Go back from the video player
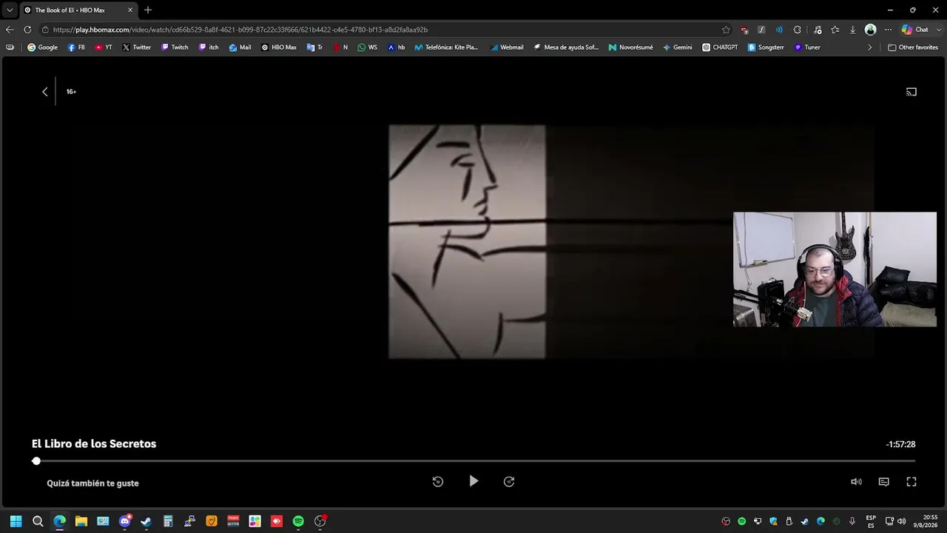The image size is (947, 533). tap(44, 92)
